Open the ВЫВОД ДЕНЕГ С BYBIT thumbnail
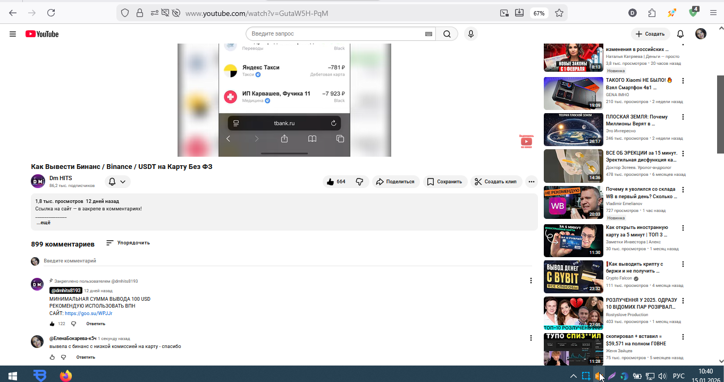 pos(573,277)
